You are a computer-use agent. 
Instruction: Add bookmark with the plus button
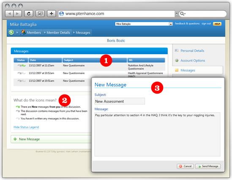[x=51, y=14]
